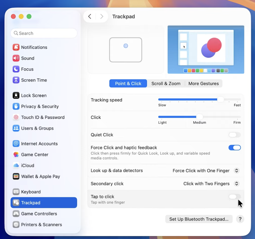Zoom the window with the green button

29,16
